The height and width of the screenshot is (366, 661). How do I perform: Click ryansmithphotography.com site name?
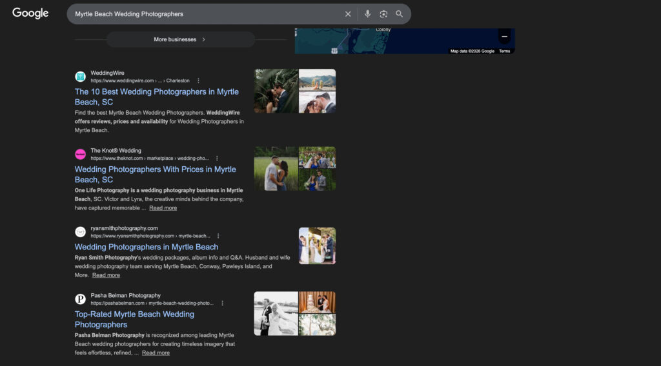(x=125, y=228)
